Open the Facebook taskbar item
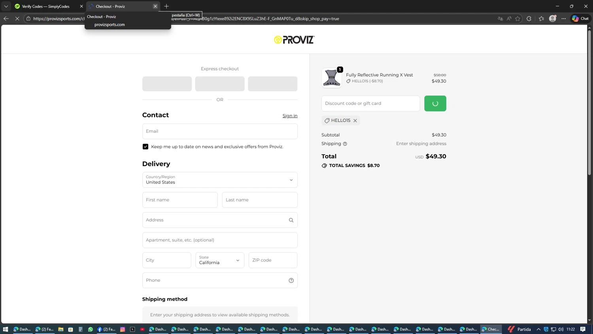 click(106, 329)
